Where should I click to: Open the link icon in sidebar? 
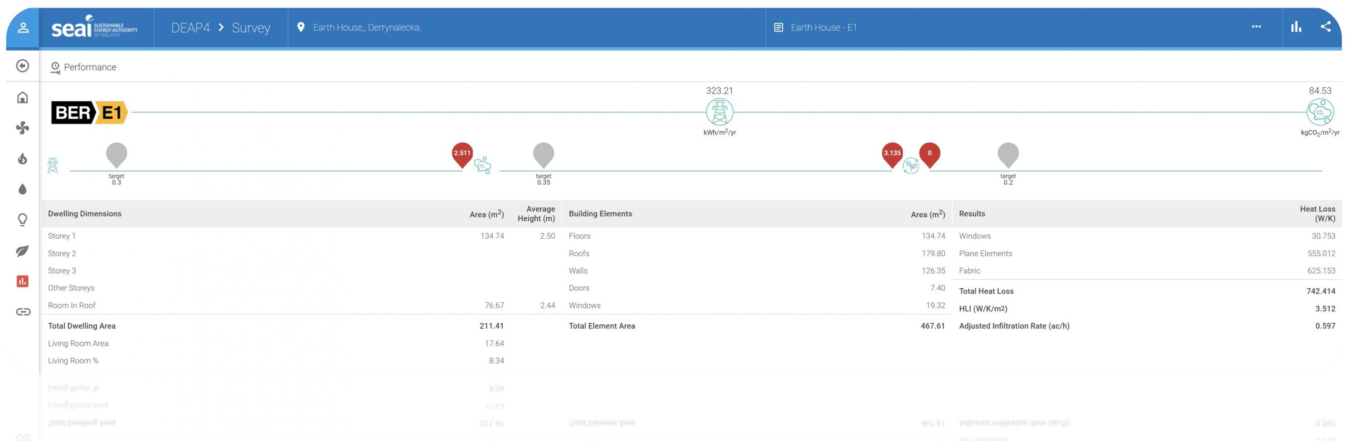[23, 312]
